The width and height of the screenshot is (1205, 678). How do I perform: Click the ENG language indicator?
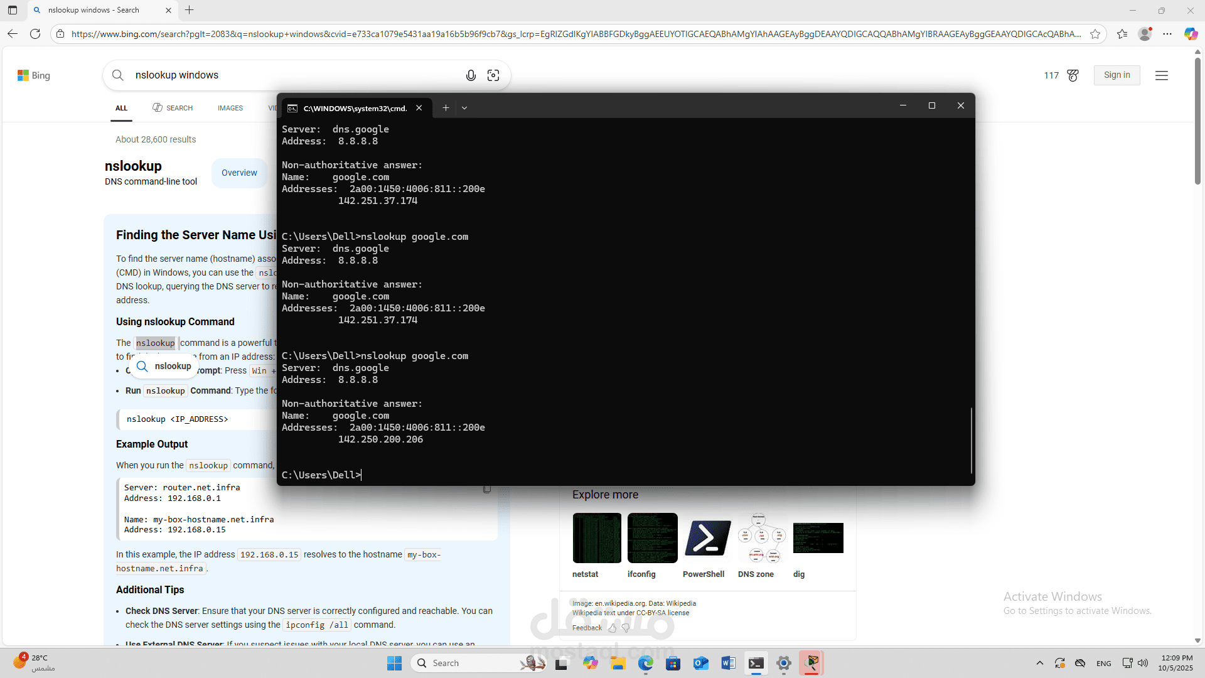(1104, 664)
